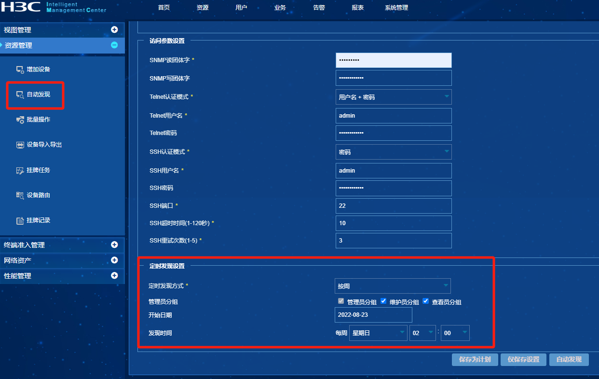Open the hour dropdown showing 02

click(422, 333)
